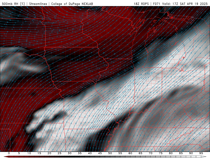Click the color scale label "0"

point(9,153)
